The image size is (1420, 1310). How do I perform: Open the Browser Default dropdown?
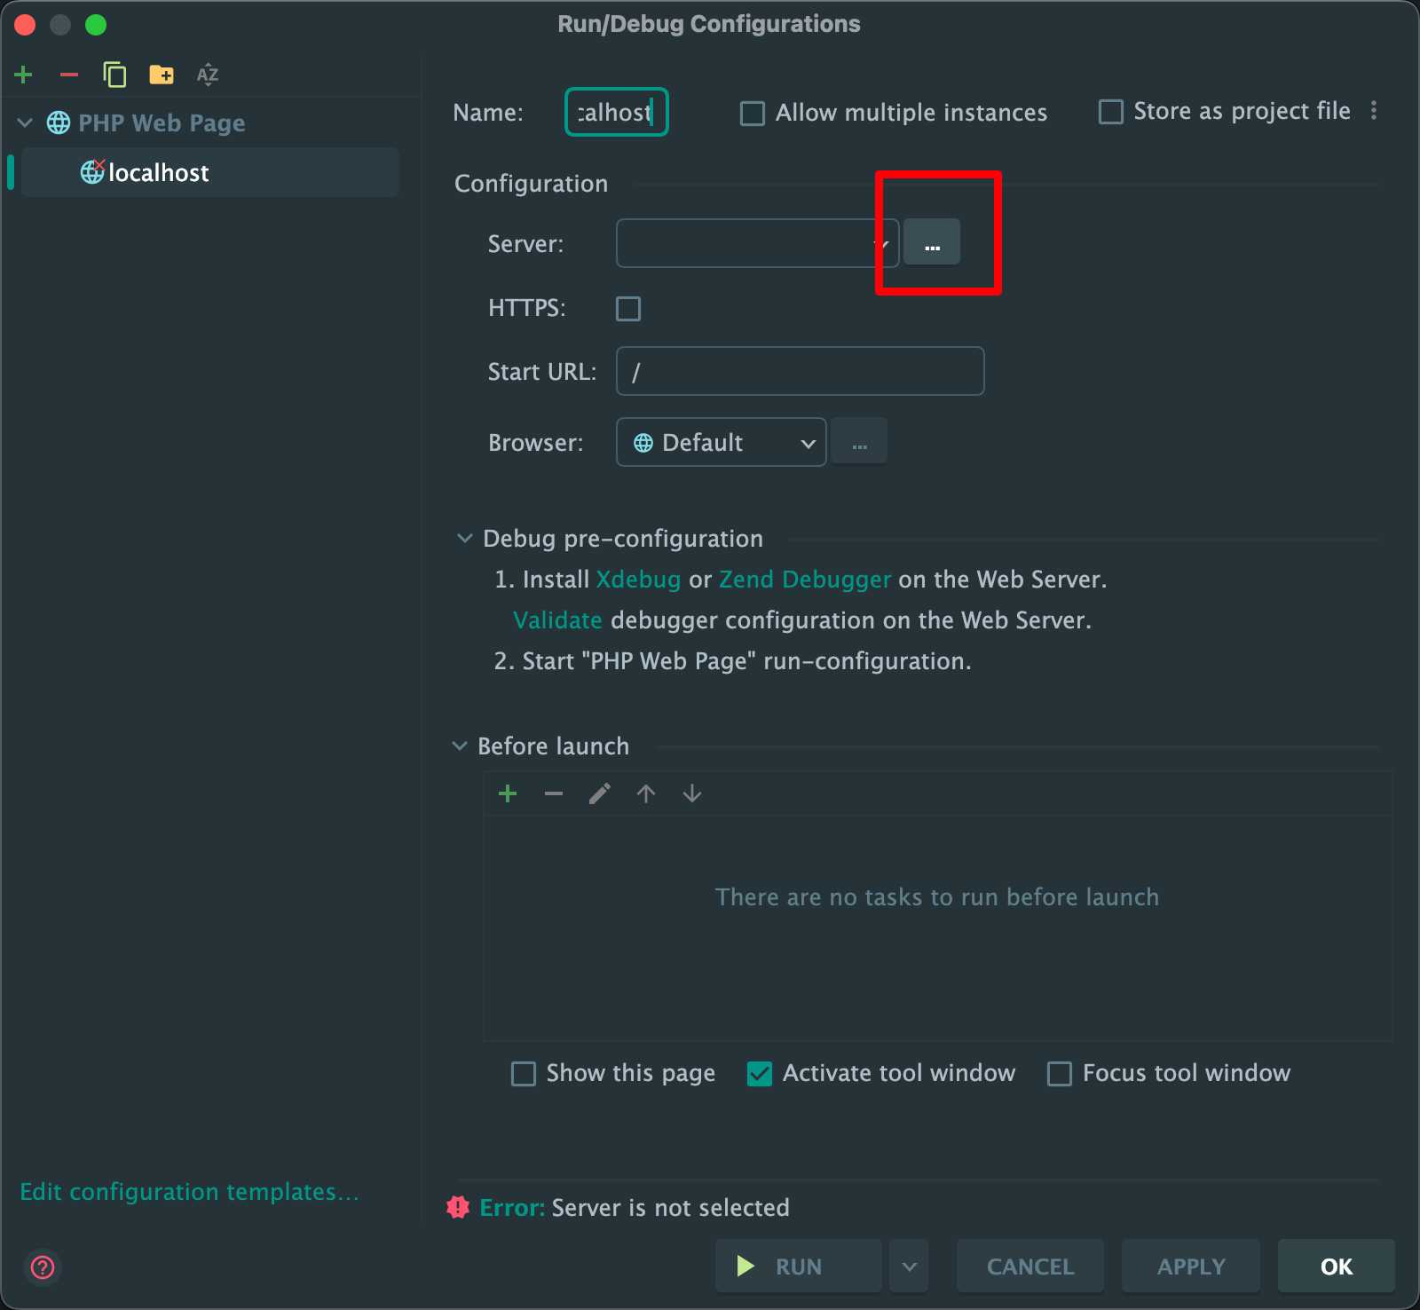[x=721, y=442]
